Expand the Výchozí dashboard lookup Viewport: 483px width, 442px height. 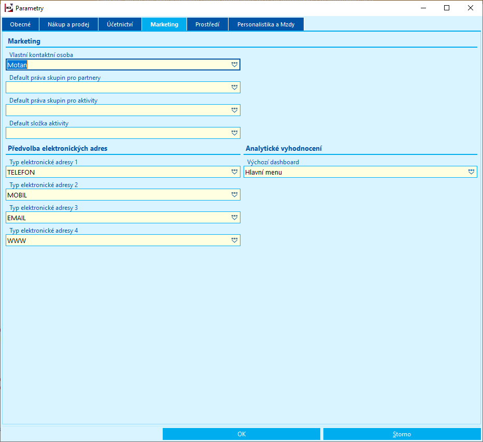click(471, 172)
